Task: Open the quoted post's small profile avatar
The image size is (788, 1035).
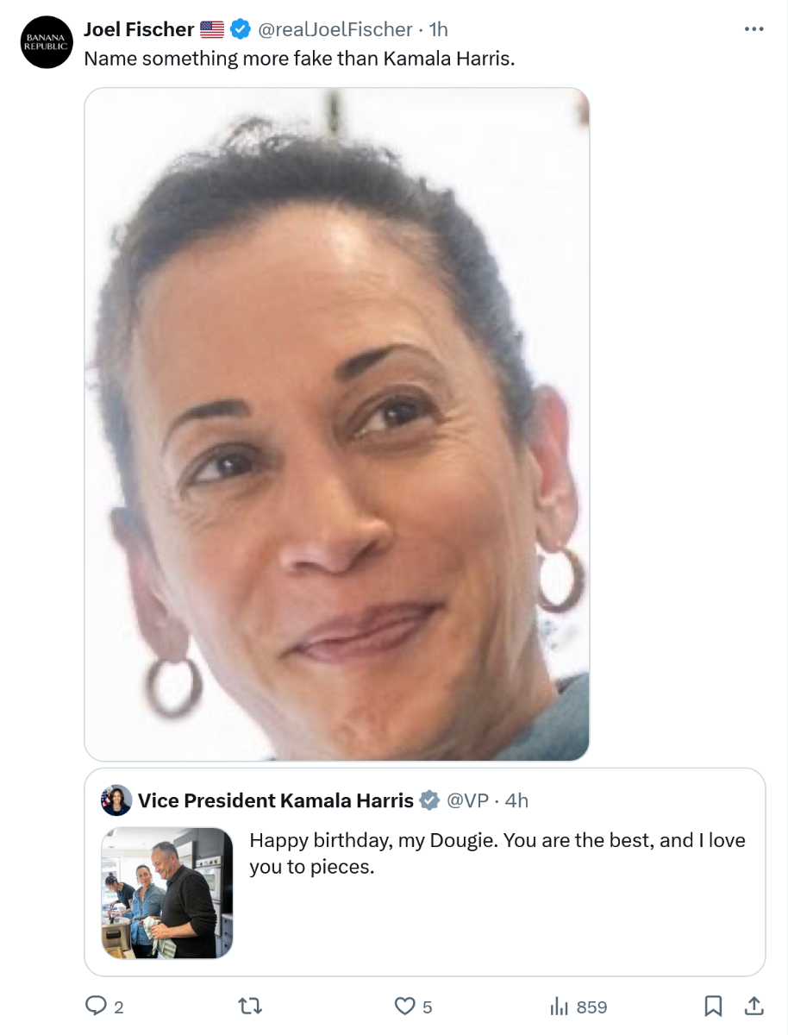Action: [116, 800]
